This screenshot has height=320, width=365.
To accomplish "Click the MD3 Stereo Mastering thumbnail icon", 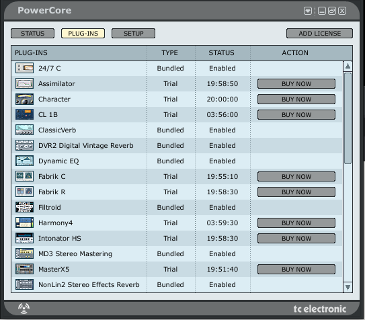I will (x=24, y=253).
